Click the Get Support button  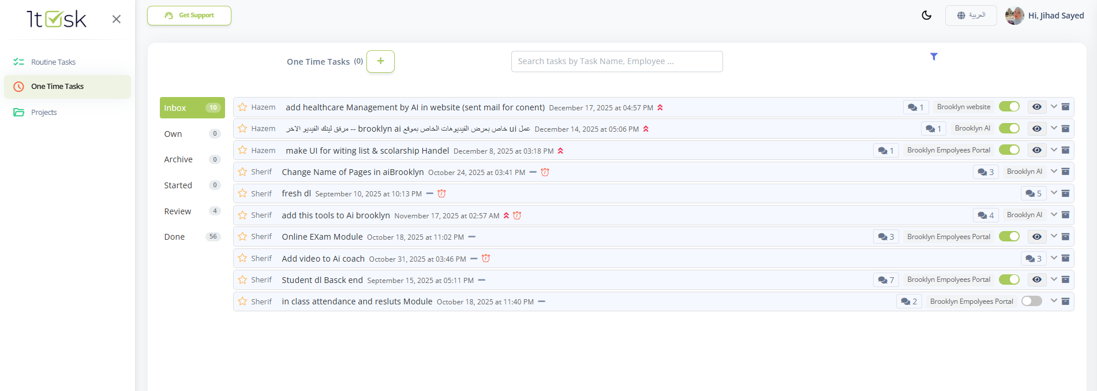point(189,16)
